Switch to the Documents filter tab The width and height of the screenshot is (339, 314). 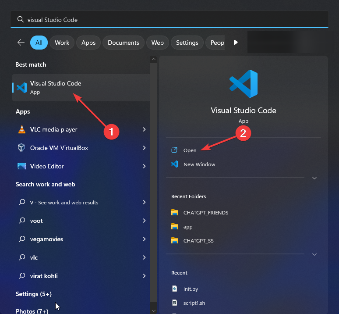pos(124,43)
